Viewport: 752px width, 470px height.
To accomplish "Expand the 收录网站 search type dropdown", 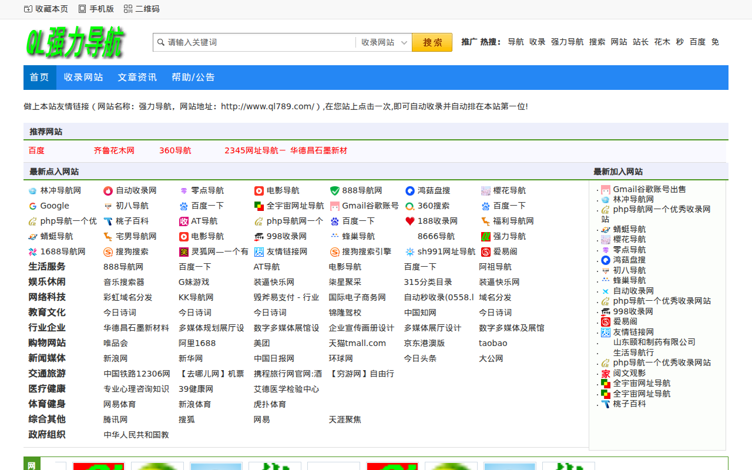I will click(x=384, y=42).
